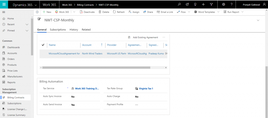The height and width of the screenshot is (118, 268).
Task: Open the Related tab
Action: point(86,30)
